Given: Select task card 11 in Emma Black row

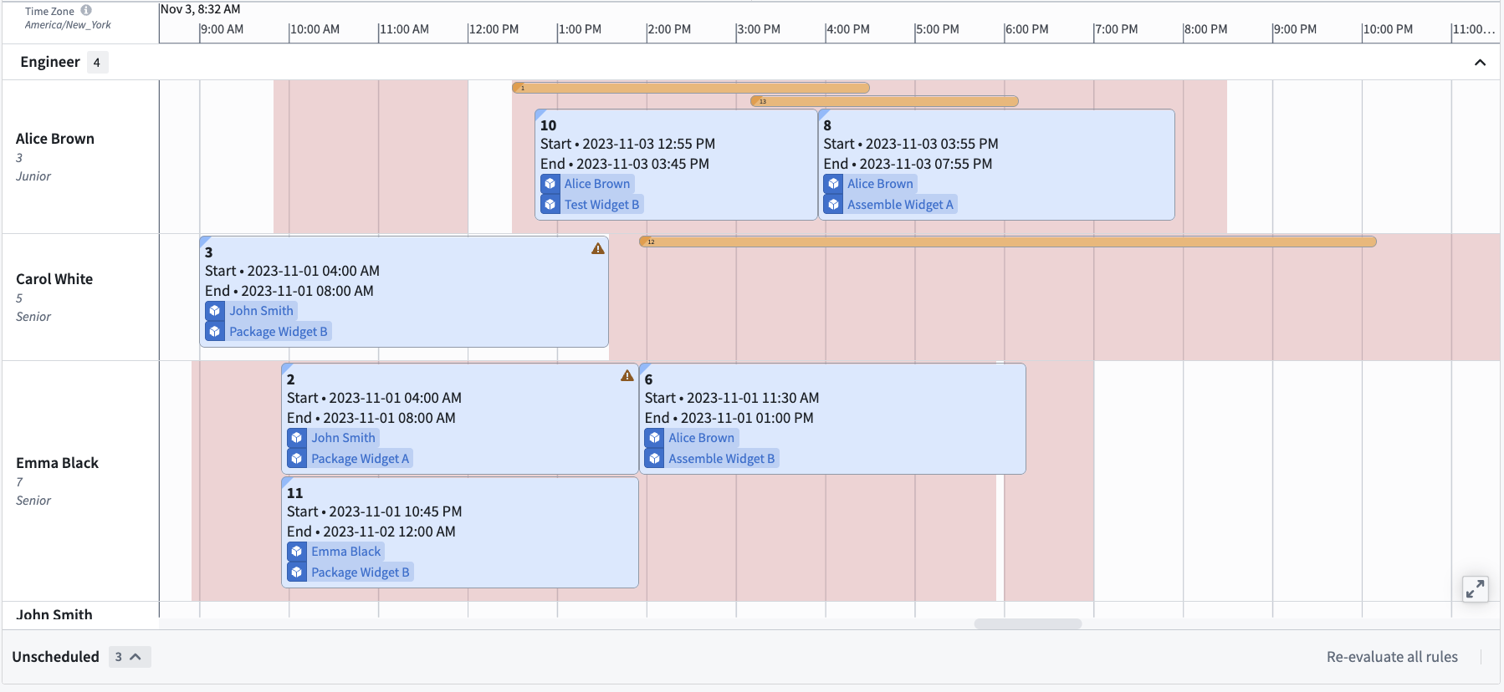Looking at the screenshot, I should point(460,532).
